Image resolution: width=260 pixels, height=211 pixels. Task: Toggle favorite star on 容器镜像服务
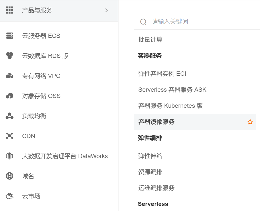(x=250, y=122)
